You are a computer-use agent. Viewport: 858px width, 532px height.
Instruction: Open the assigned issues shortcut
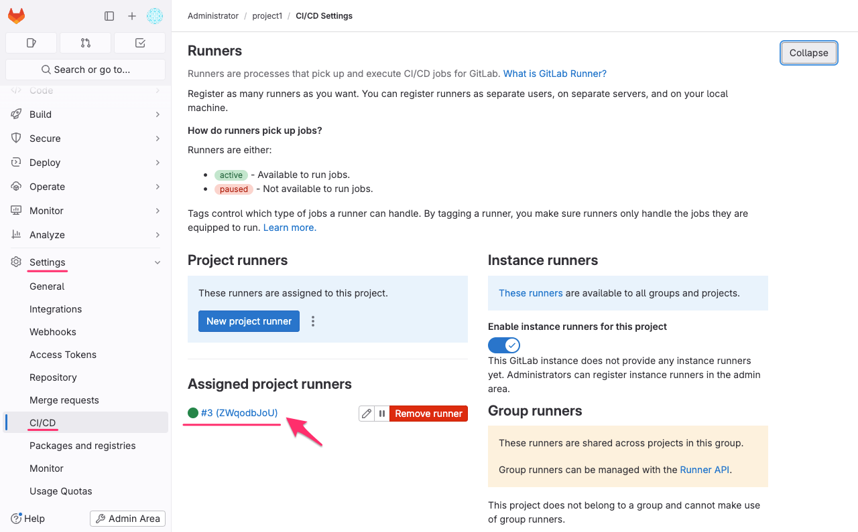31,43
